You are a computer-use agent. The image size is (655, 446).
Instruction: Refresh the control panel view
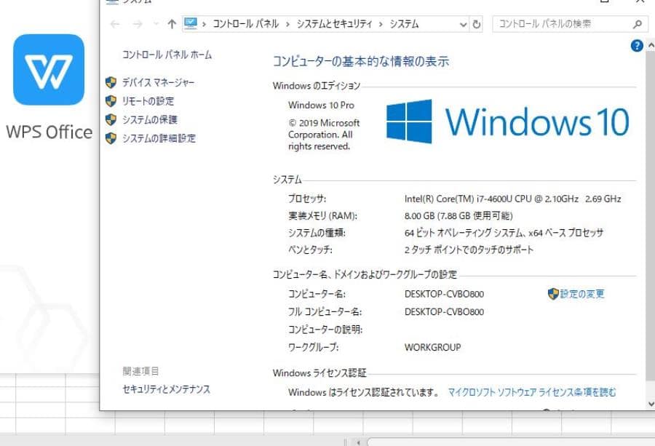pos(476,24)
